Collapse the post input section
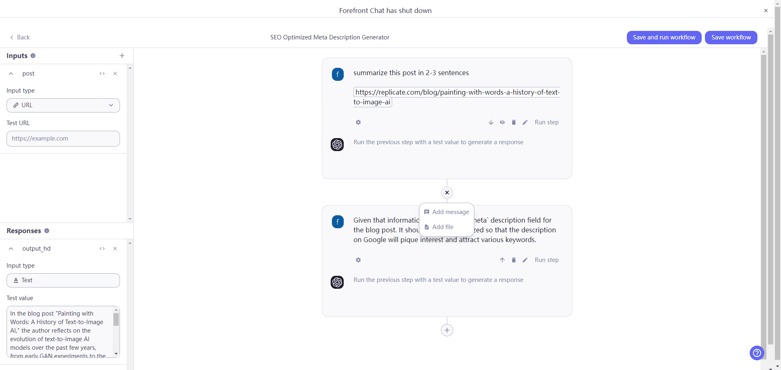The width and height of the screenshot is (781, 370). tap(11, 74)
